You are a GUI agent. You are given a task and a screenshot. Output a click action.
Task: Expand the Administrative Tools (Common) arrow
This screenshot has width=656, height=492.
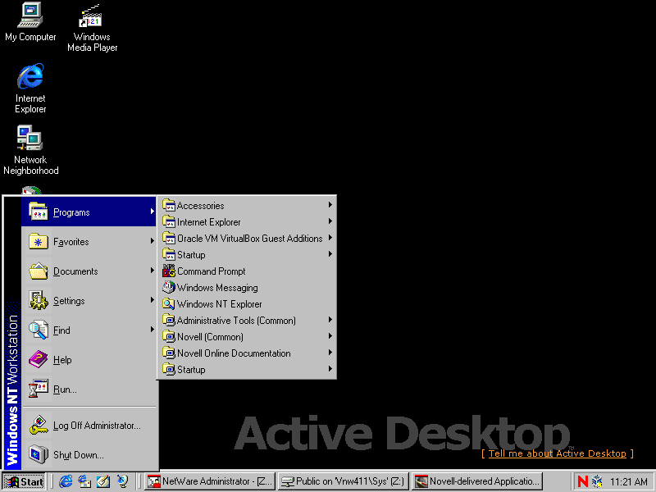pyautogui.click(x=330, y=320)
